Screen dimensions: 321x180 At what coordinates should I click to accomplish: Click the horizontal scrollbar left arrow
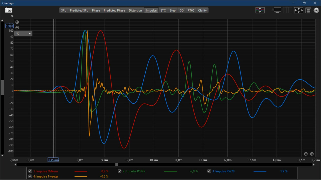click(15, 164)
